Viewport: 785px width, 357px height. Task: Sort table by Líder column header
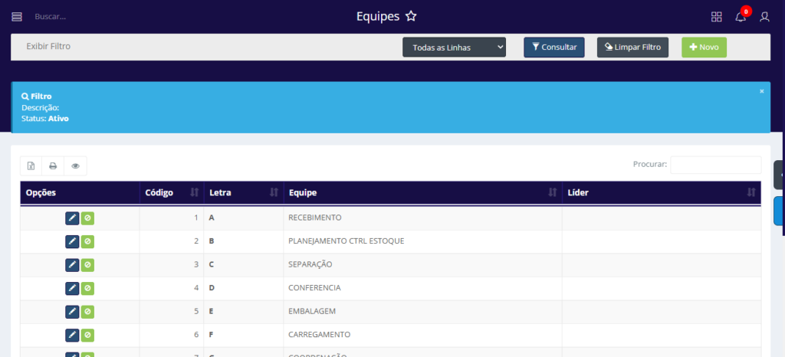click(661, 192)
